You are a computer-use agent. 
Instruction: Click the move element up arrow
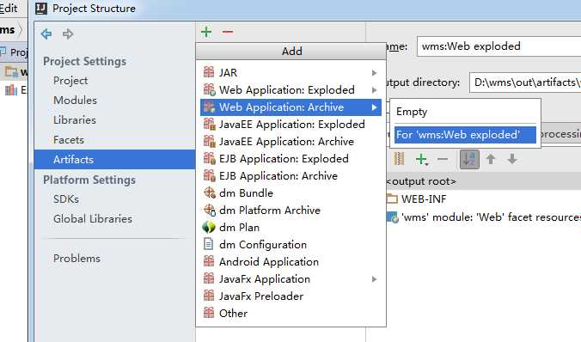click(491, 159)
